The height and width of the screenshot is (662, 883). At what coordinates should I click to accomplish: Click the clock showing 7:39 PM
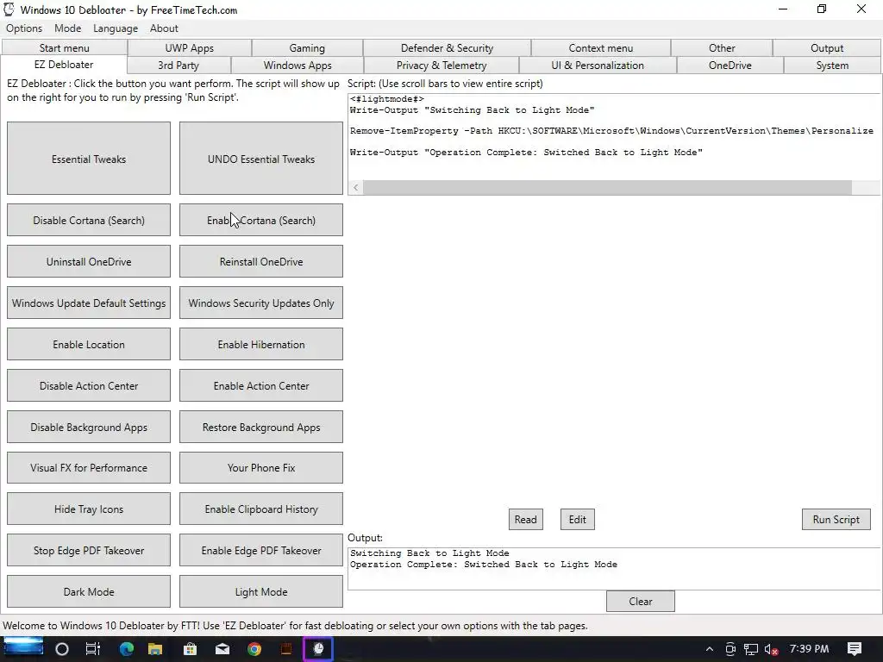click(x=809, y=648)
